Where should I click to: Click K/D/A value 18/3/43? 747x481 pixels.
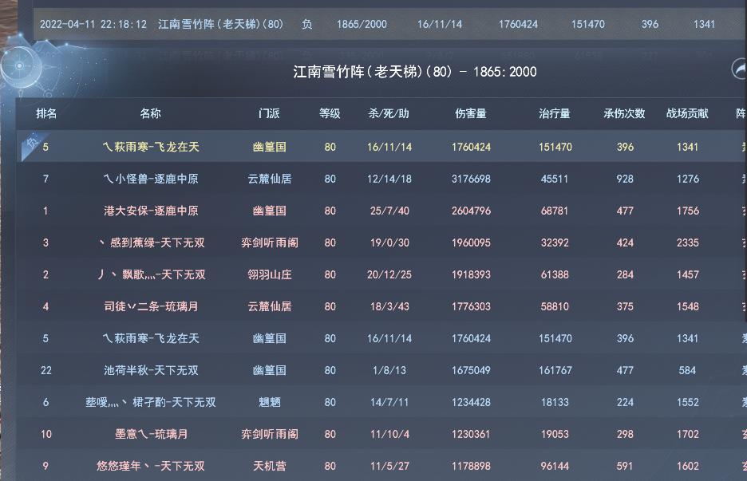pyautogui.click(x=389, y=306)
